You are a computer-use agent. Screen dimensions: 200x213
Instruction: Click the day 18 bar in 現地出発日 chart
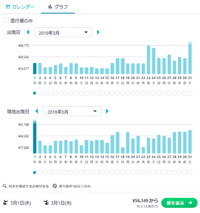coord(122,151)
